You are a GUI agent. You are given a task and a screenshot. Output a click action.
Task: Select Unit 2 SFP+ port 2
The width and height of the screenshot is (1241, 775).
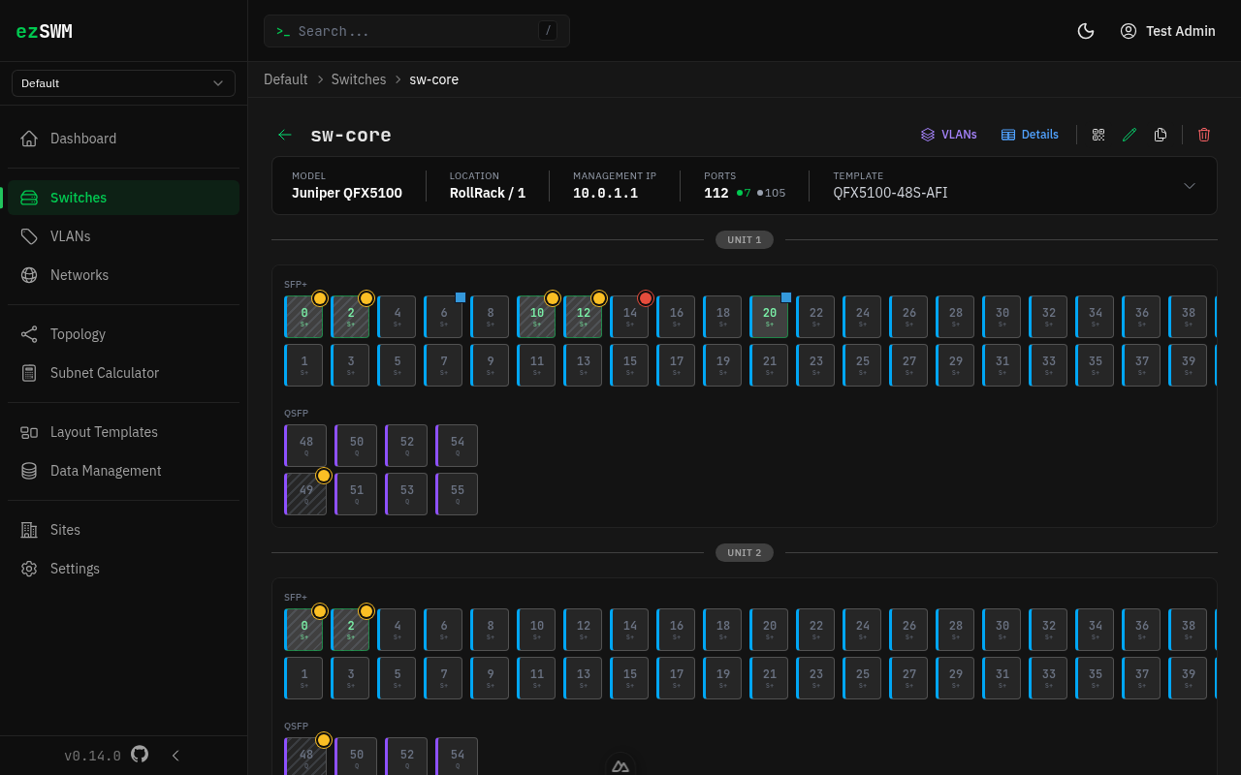pos(350,630)
